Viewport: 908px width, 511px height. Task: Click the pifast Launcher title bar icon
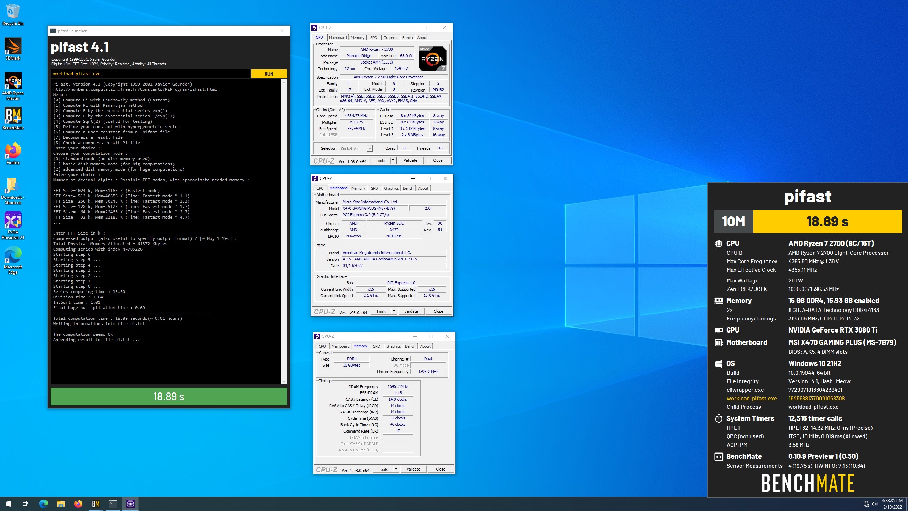53,31
